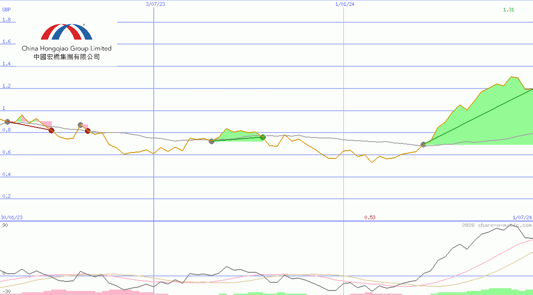Click the 90 indicator axis label
This screenshot has height=295, width=533.
pos(5,224)
